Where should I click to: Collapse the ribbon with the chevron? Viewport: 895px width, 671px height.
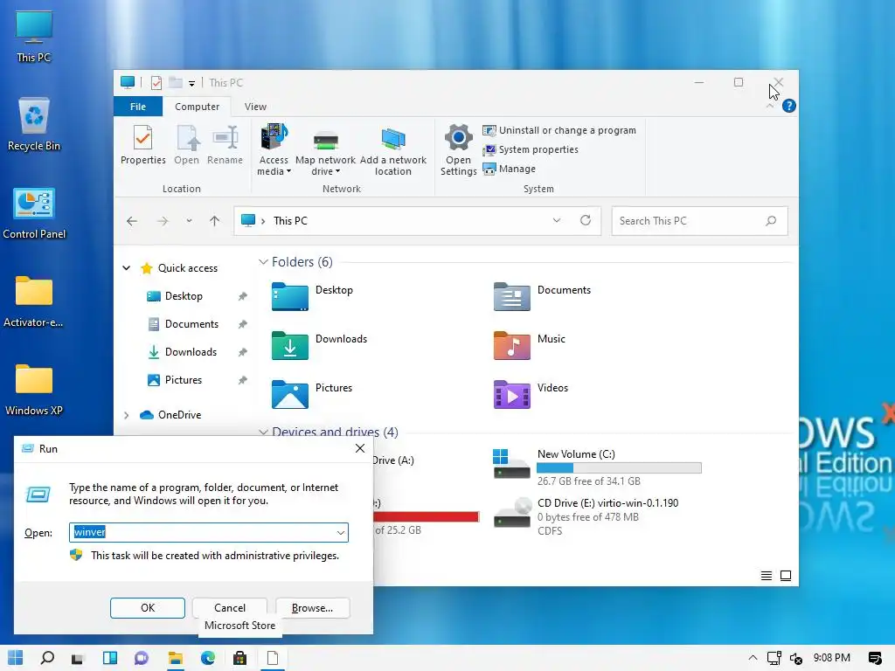click(770, 106)
